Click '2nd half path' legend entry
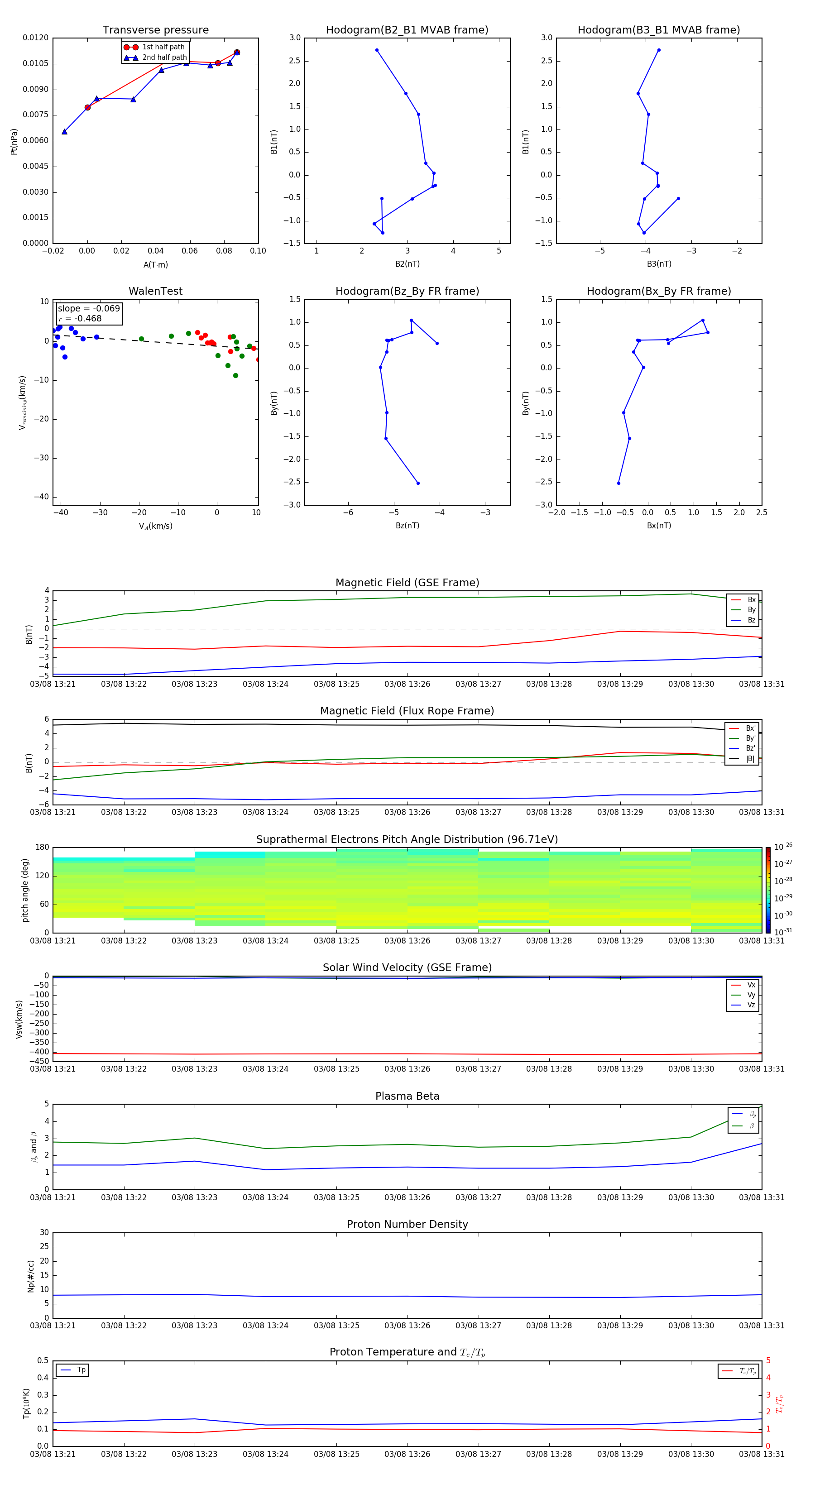 155,57
